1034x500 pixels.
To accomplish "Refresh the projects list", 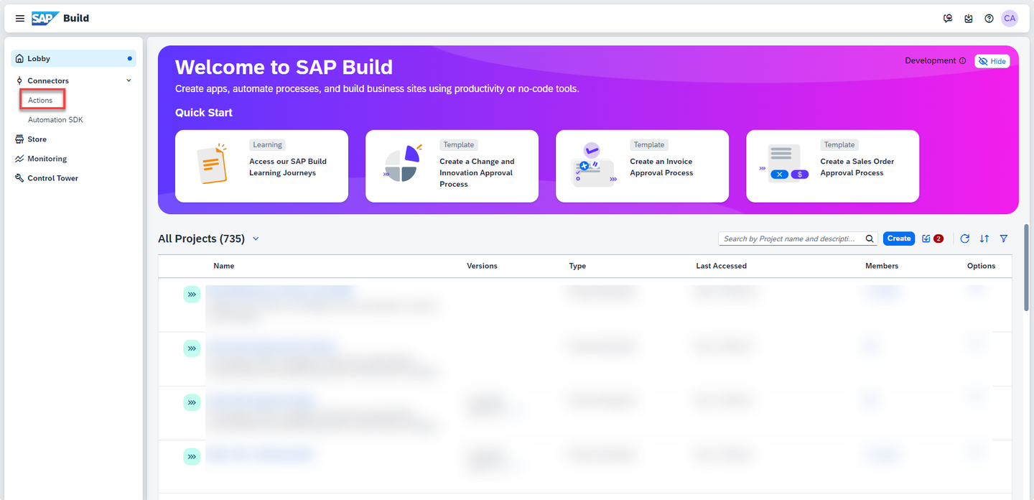I will click(964, 239).
